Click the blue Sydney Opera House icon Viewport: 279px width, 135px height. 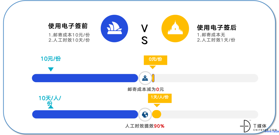pos(114,29)
